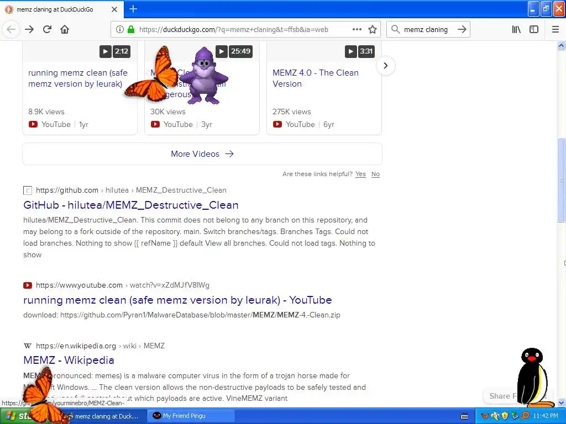The height and width of the screenshot is (424, 566).
Task: Click the github.com result favicon
Action: click(28, 190)
